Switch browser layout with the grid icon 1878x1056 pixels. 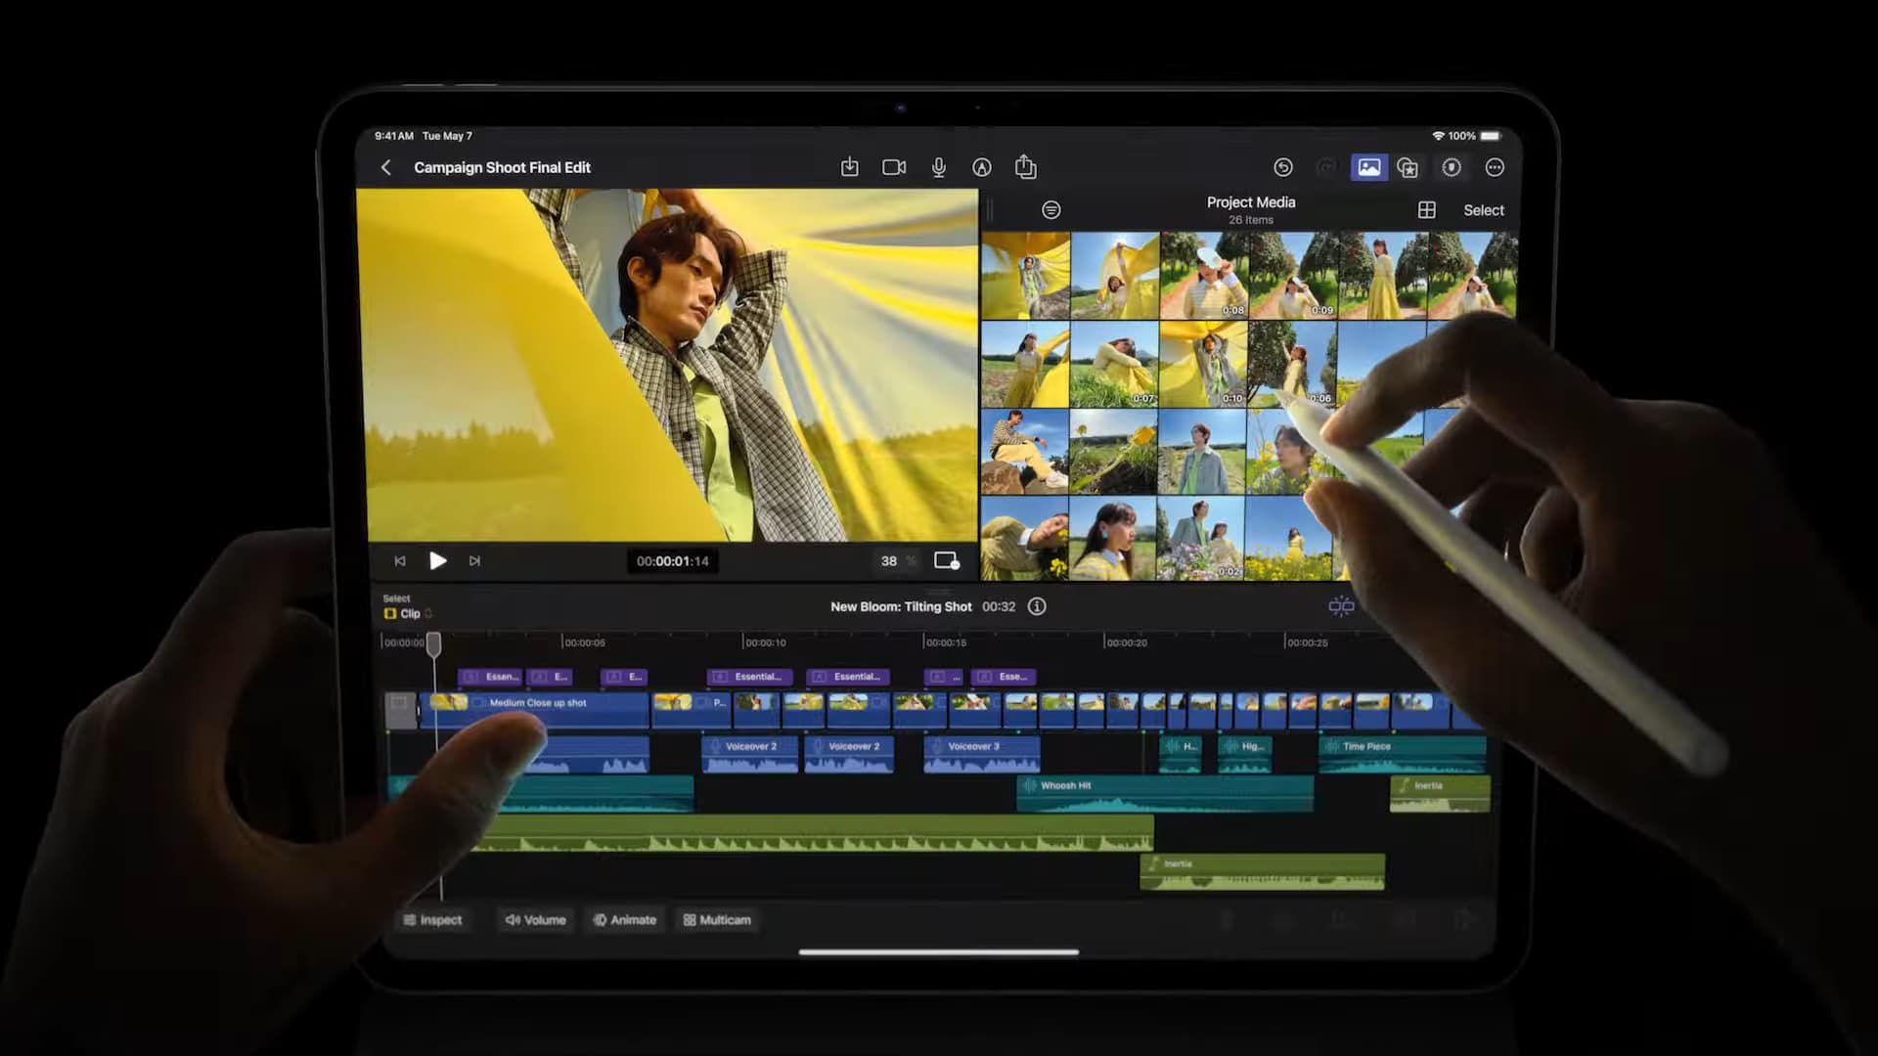1426,209
